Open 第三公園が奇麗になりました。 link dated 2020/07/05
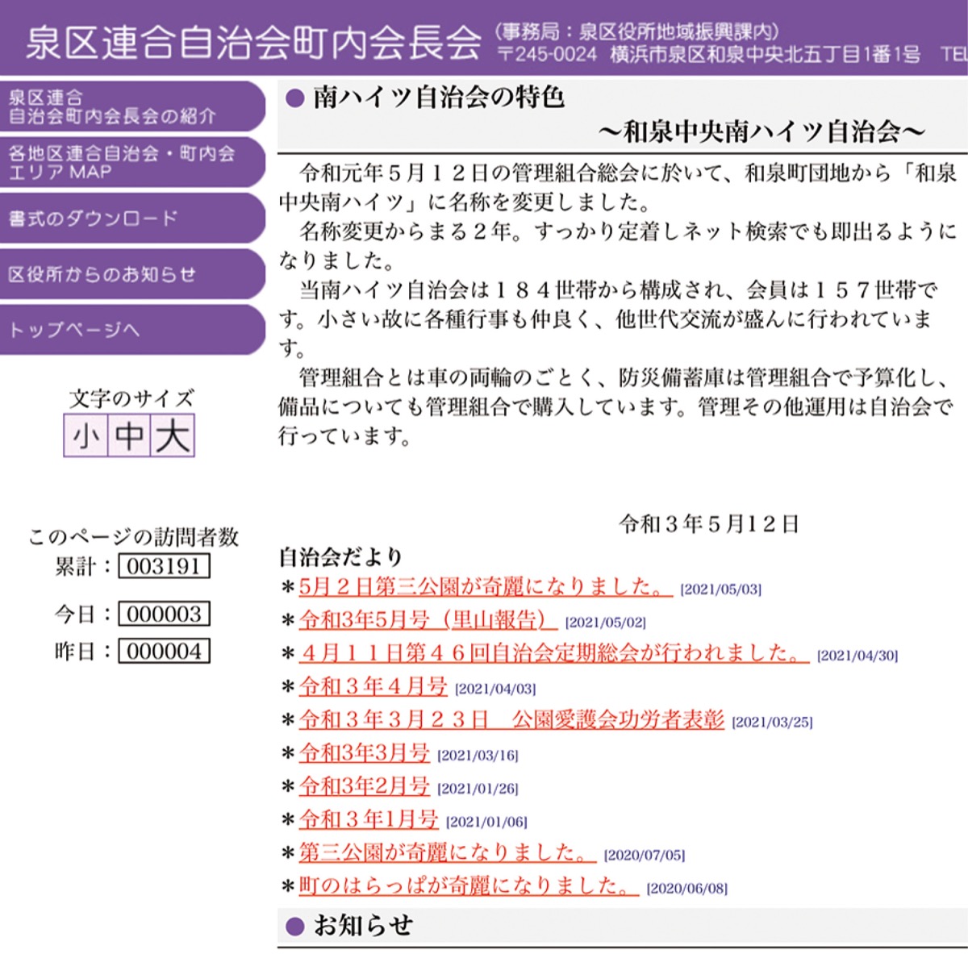The image size is (968, 954). click(447, 852)
